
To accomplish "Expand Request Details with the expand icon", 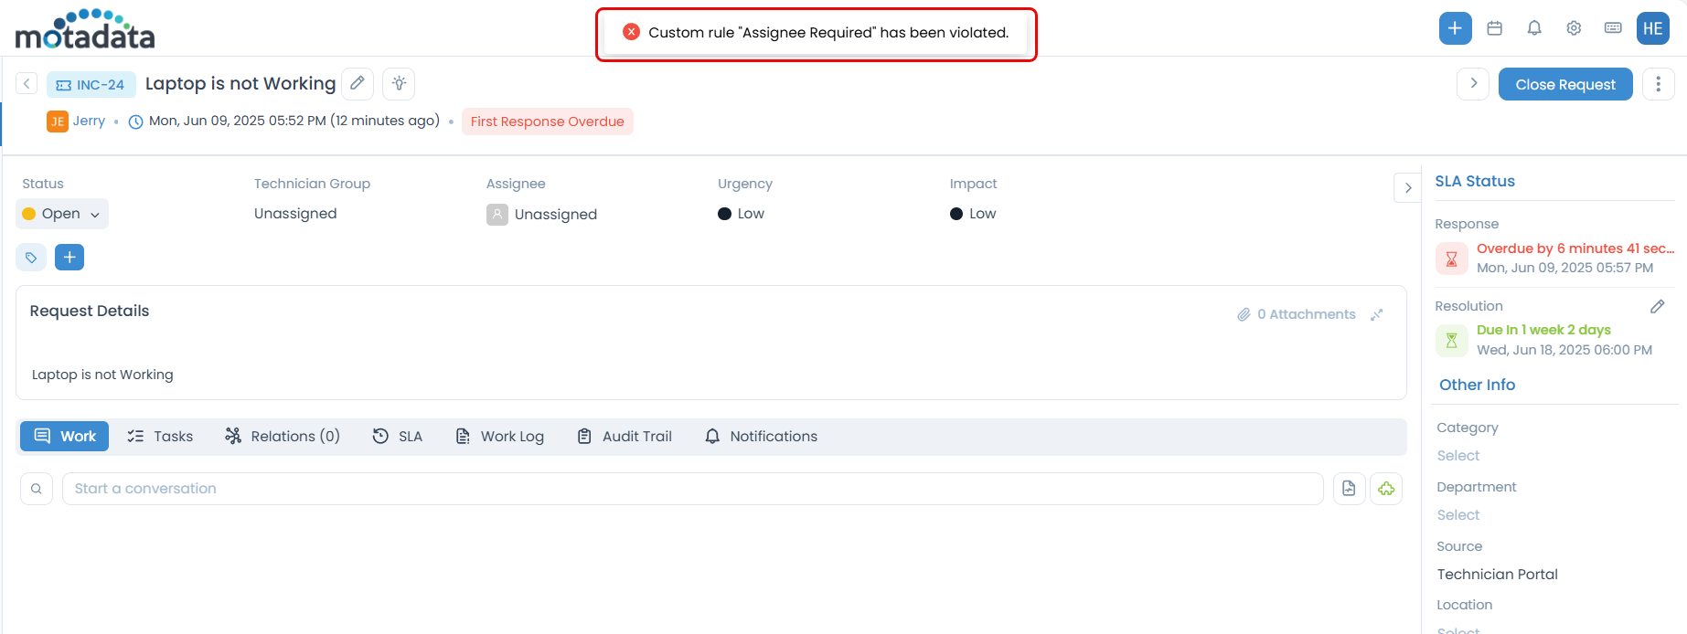I will pos(1377,314).
